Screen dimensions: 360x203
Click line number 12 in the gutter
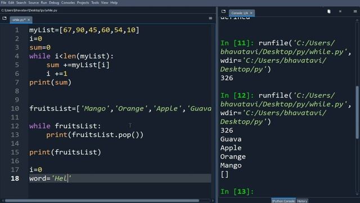(15, 126)
